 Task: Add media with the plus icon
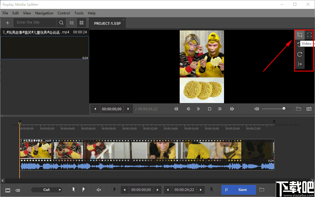tap(7, 23)
